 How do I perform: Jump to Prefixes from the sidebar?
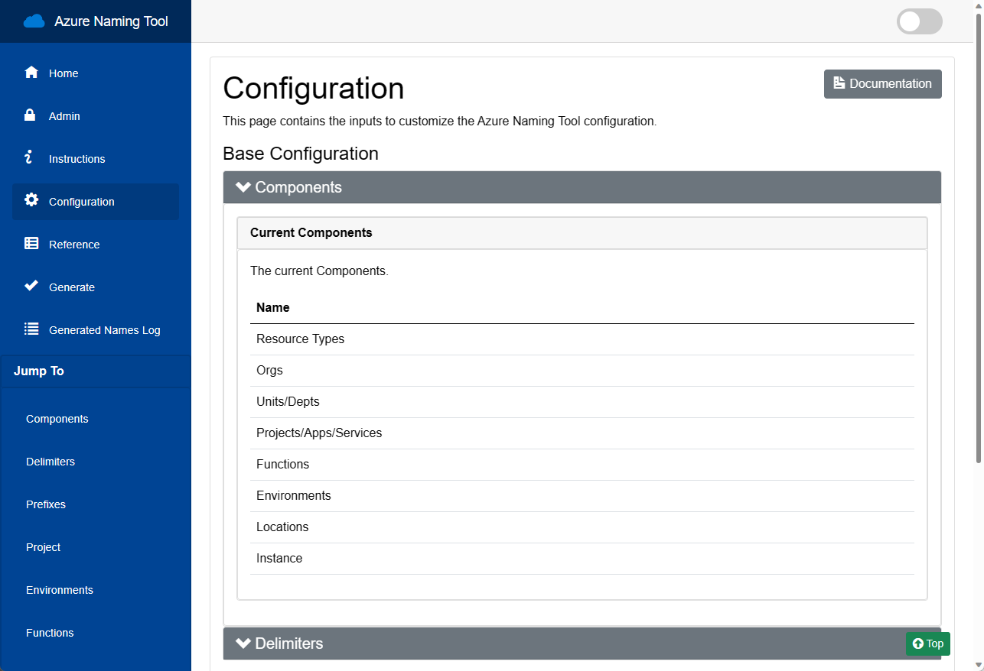[x=46, y=504]
